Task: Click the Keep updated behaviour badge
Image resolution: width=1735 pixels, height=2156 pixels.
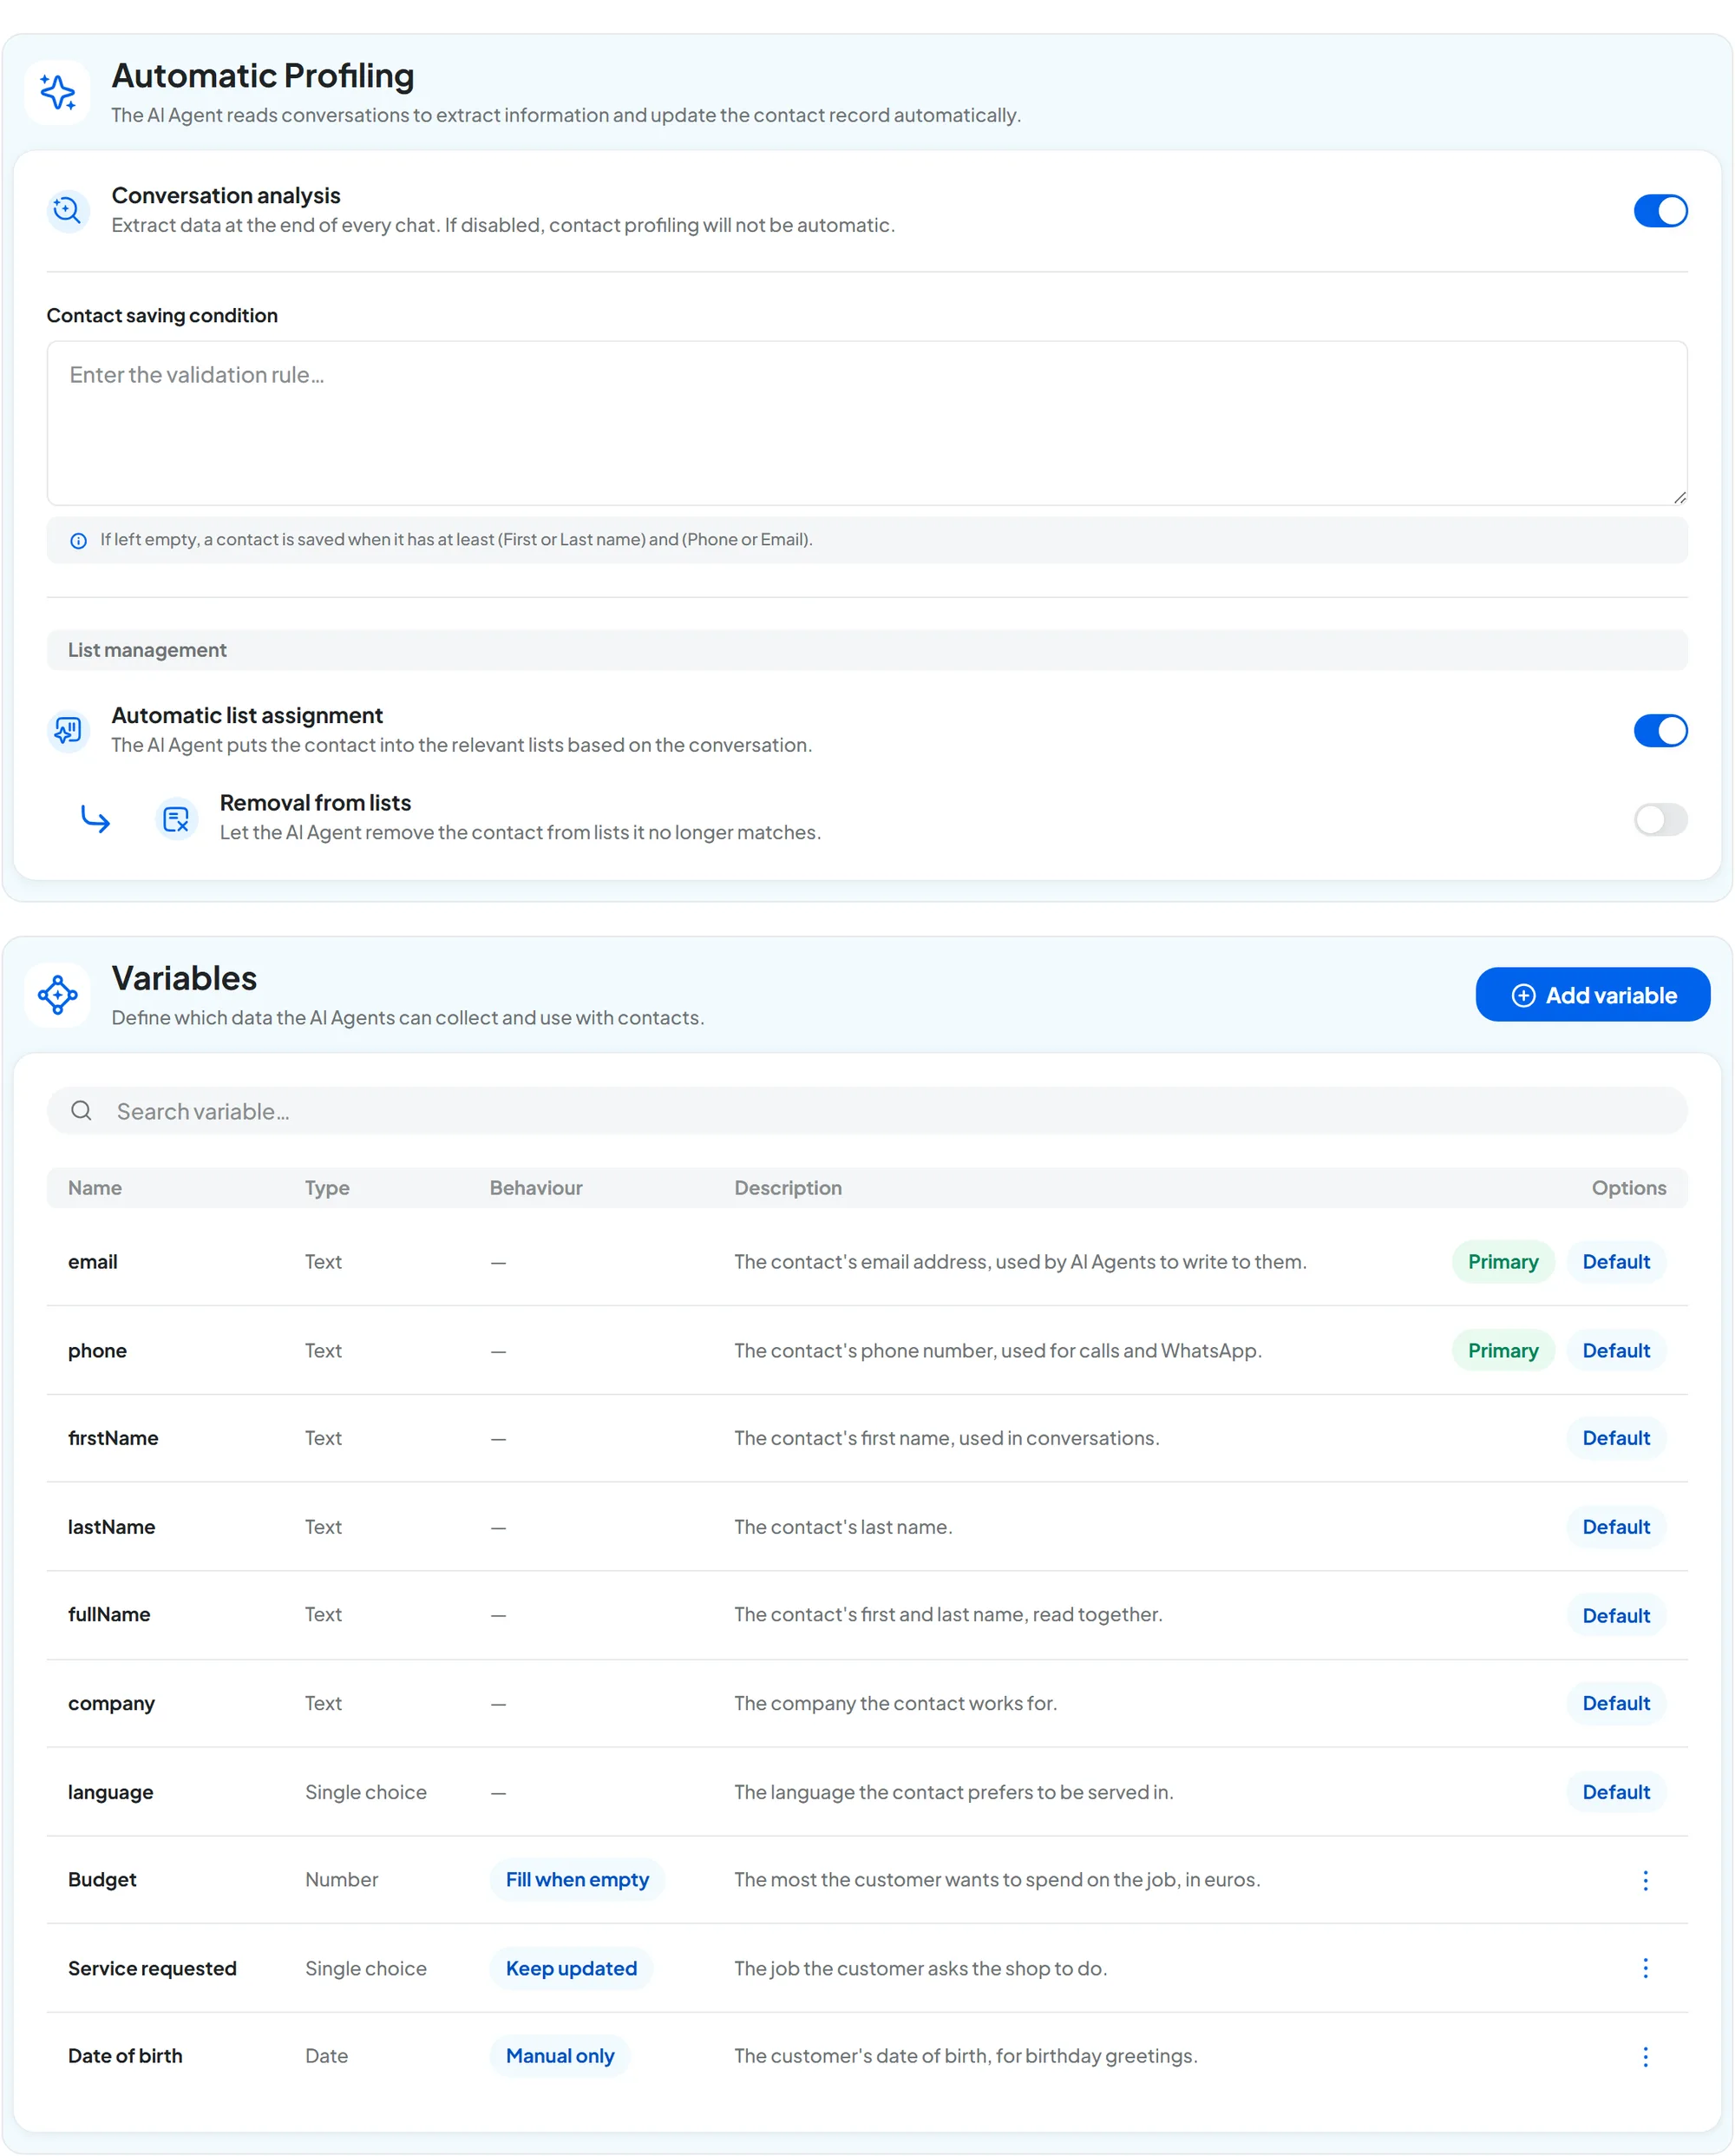Action: (x=571, y=1968)
